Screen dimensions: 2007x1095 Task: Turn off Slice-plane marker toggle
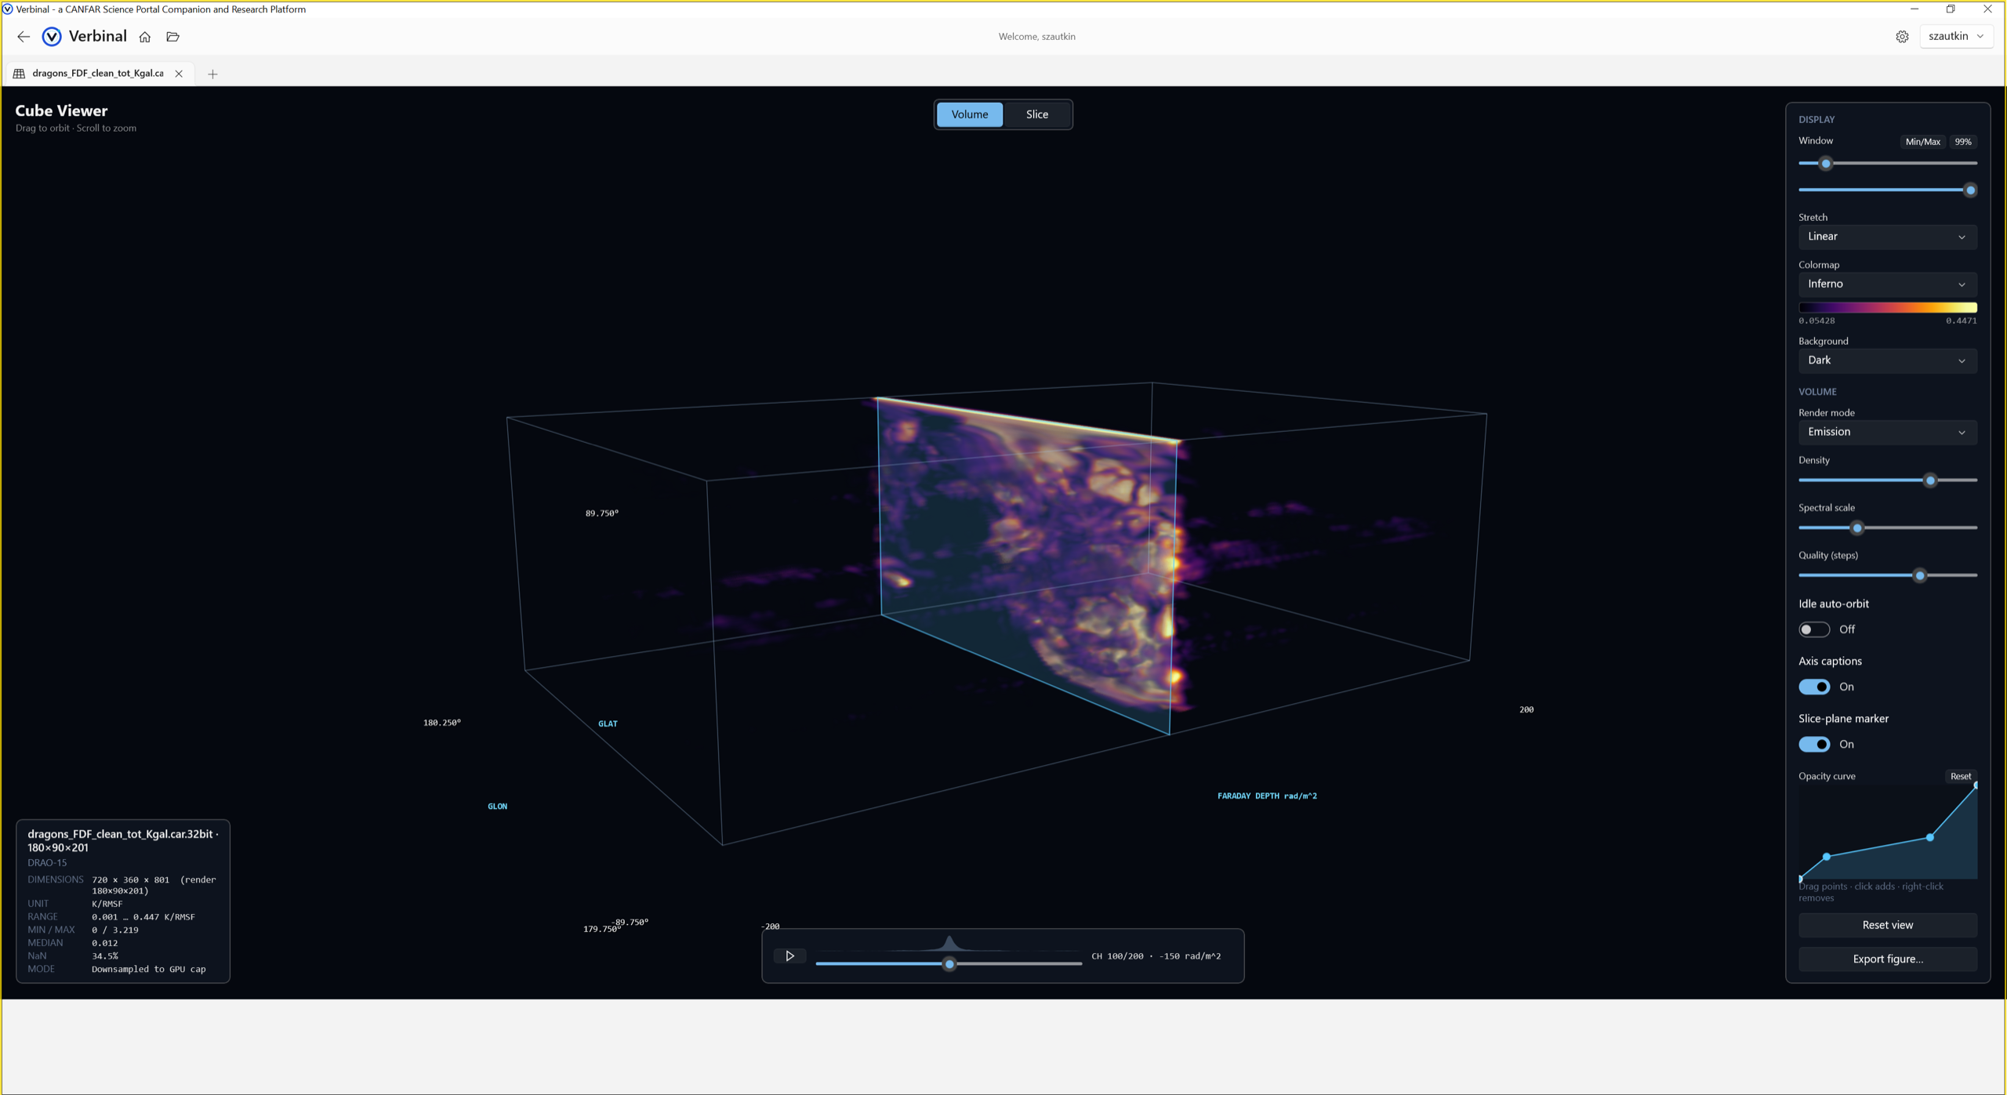point(1814,745)
